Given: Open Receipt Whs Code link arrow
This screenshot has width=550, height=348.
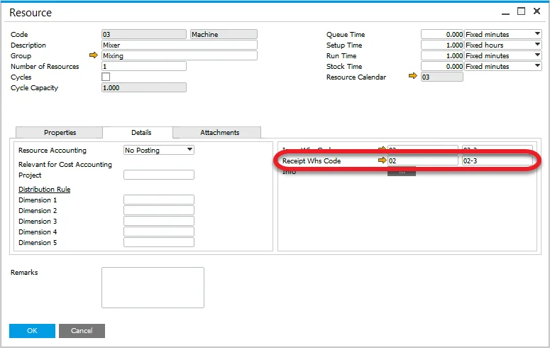Looking at the screenshot, I should [382, 160].
